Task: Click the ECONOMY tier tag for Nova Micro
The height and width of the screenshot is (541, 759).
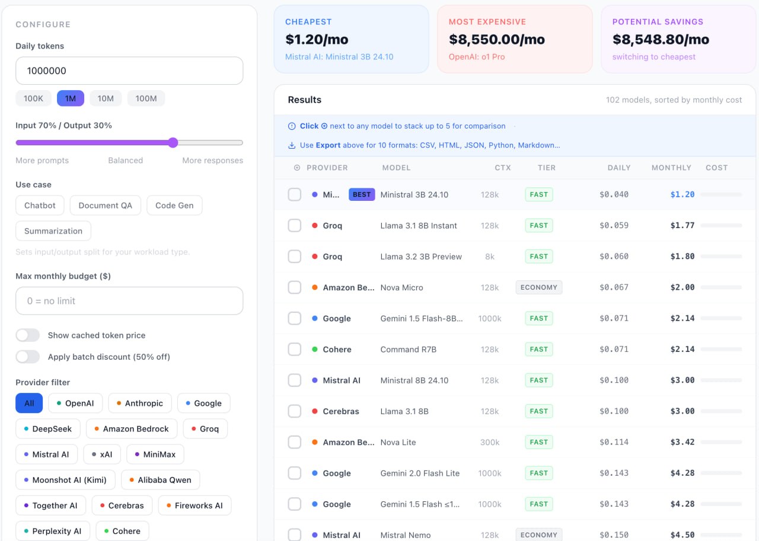Action: (539, 287)
